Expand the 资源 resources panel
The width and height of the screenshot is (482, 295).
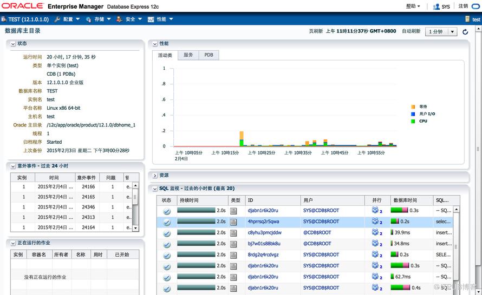[155, 176]
